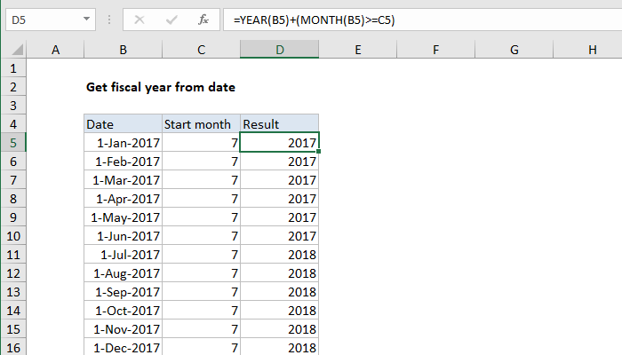
Task: Select column B header
Action: point(123,51)
